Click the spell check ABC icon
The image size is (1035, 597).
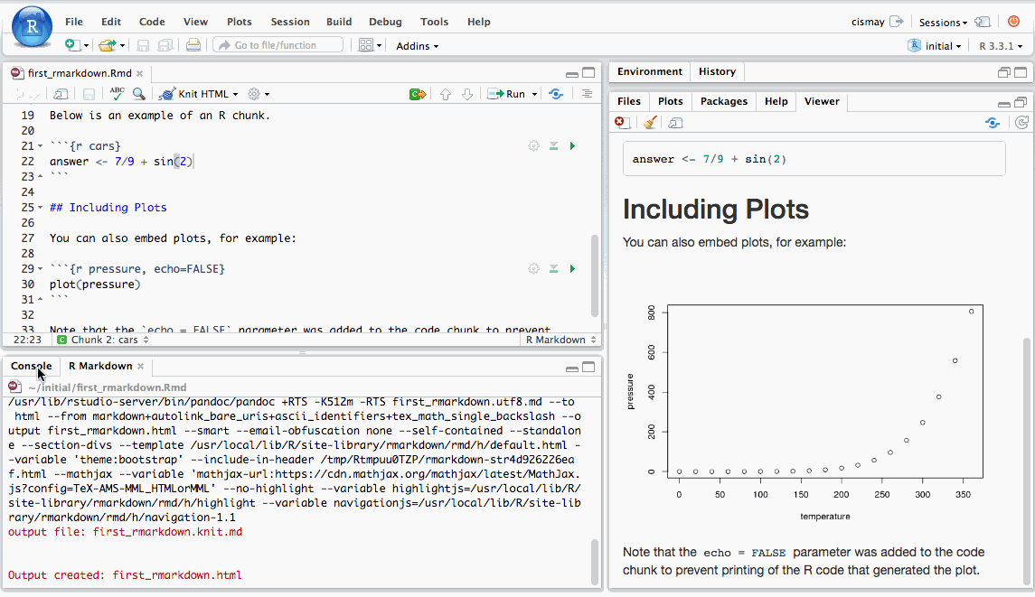pyautogui.click(x=117, y=93)
